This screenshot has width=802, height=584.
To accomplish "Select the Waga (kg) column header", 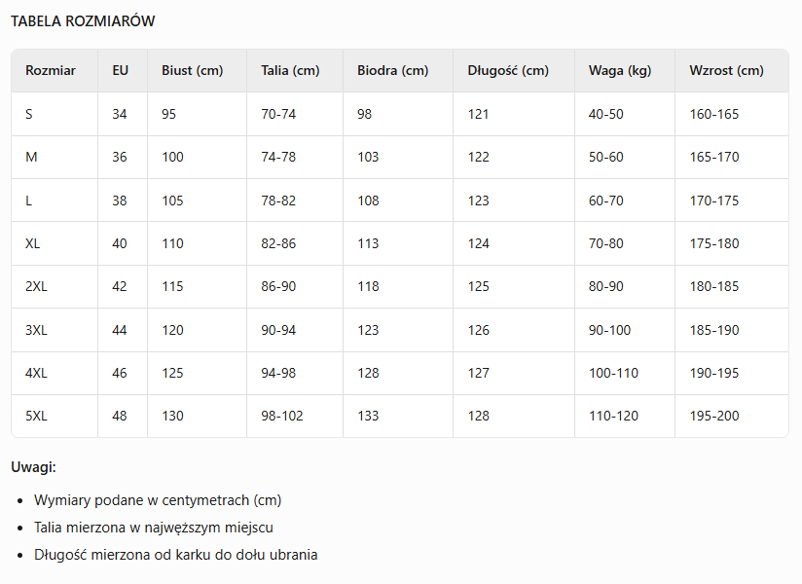I will coord(620,71).
